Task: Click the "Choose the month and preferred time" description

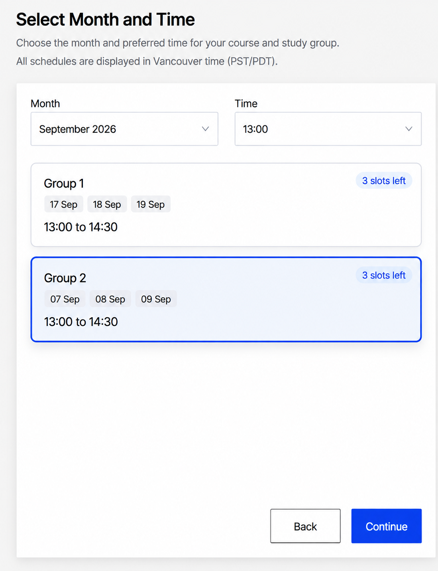Action: [x=178, y=43]
